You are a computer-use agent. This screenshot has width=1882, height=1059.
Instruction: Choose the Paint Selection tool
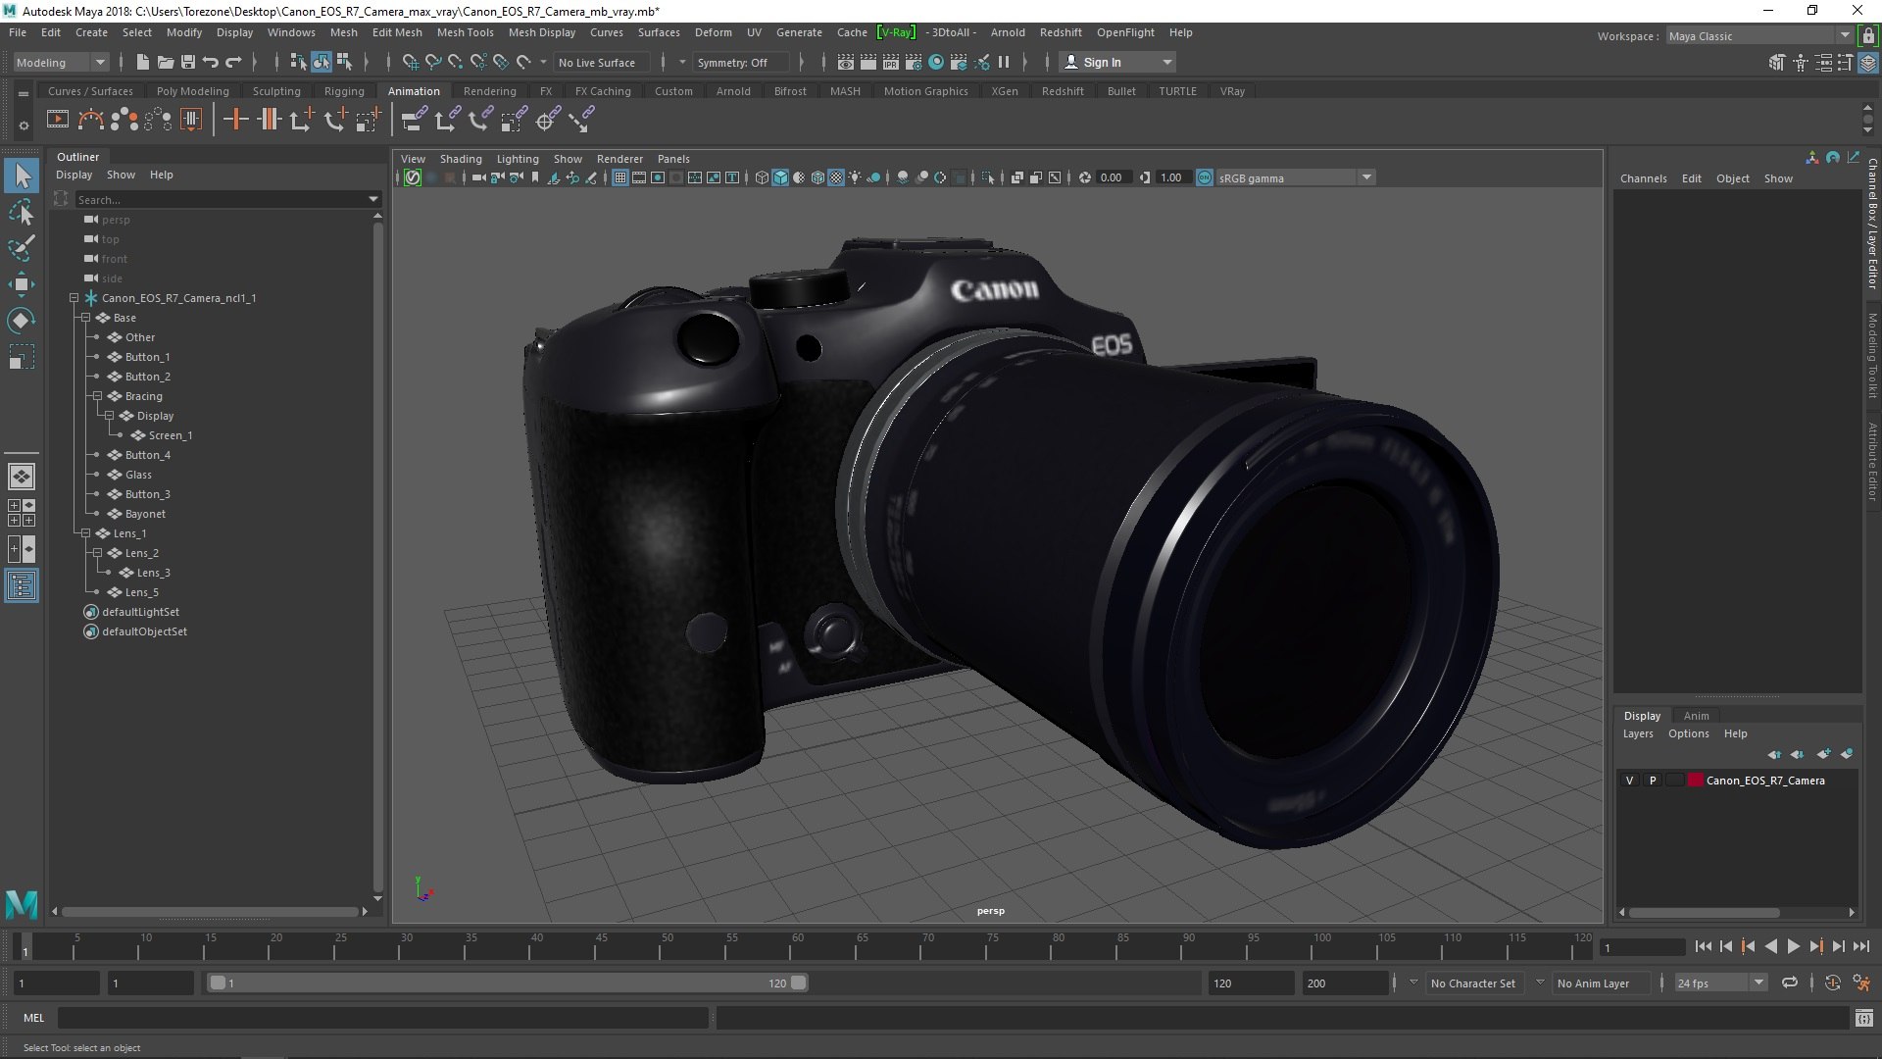[x=22, y=248]
